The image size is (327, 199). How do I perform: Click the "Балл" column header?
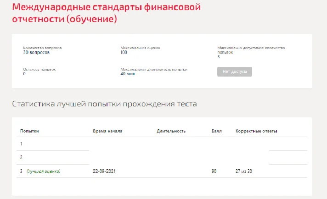(217, 131)
